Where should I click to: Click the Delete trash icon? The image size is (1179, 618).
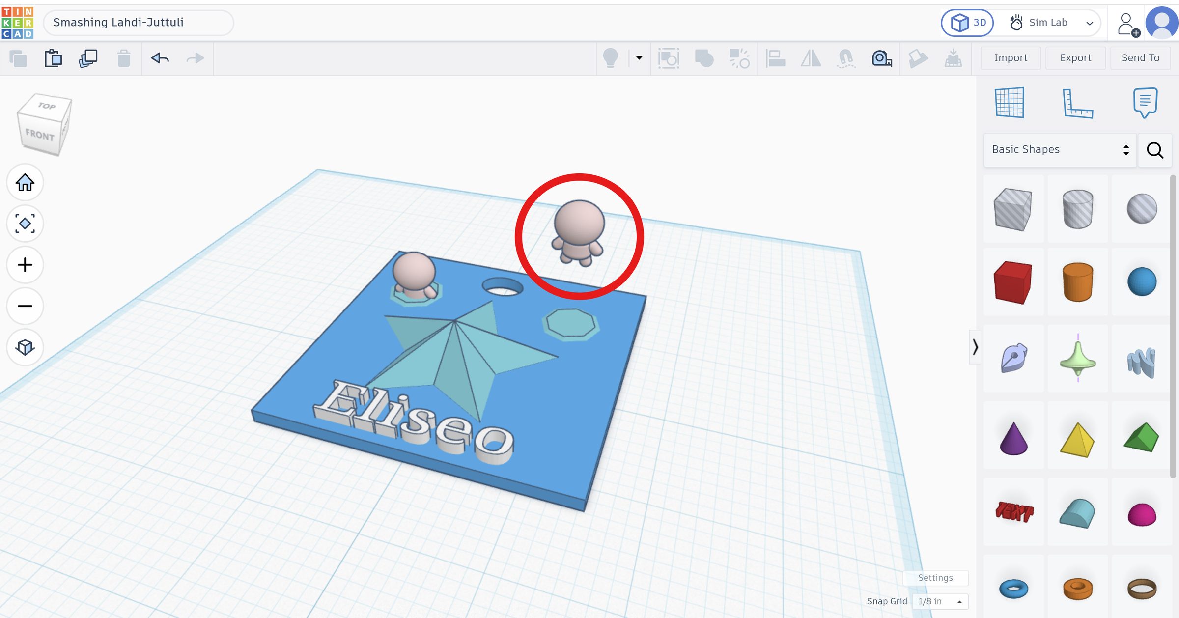coord(124,58)
